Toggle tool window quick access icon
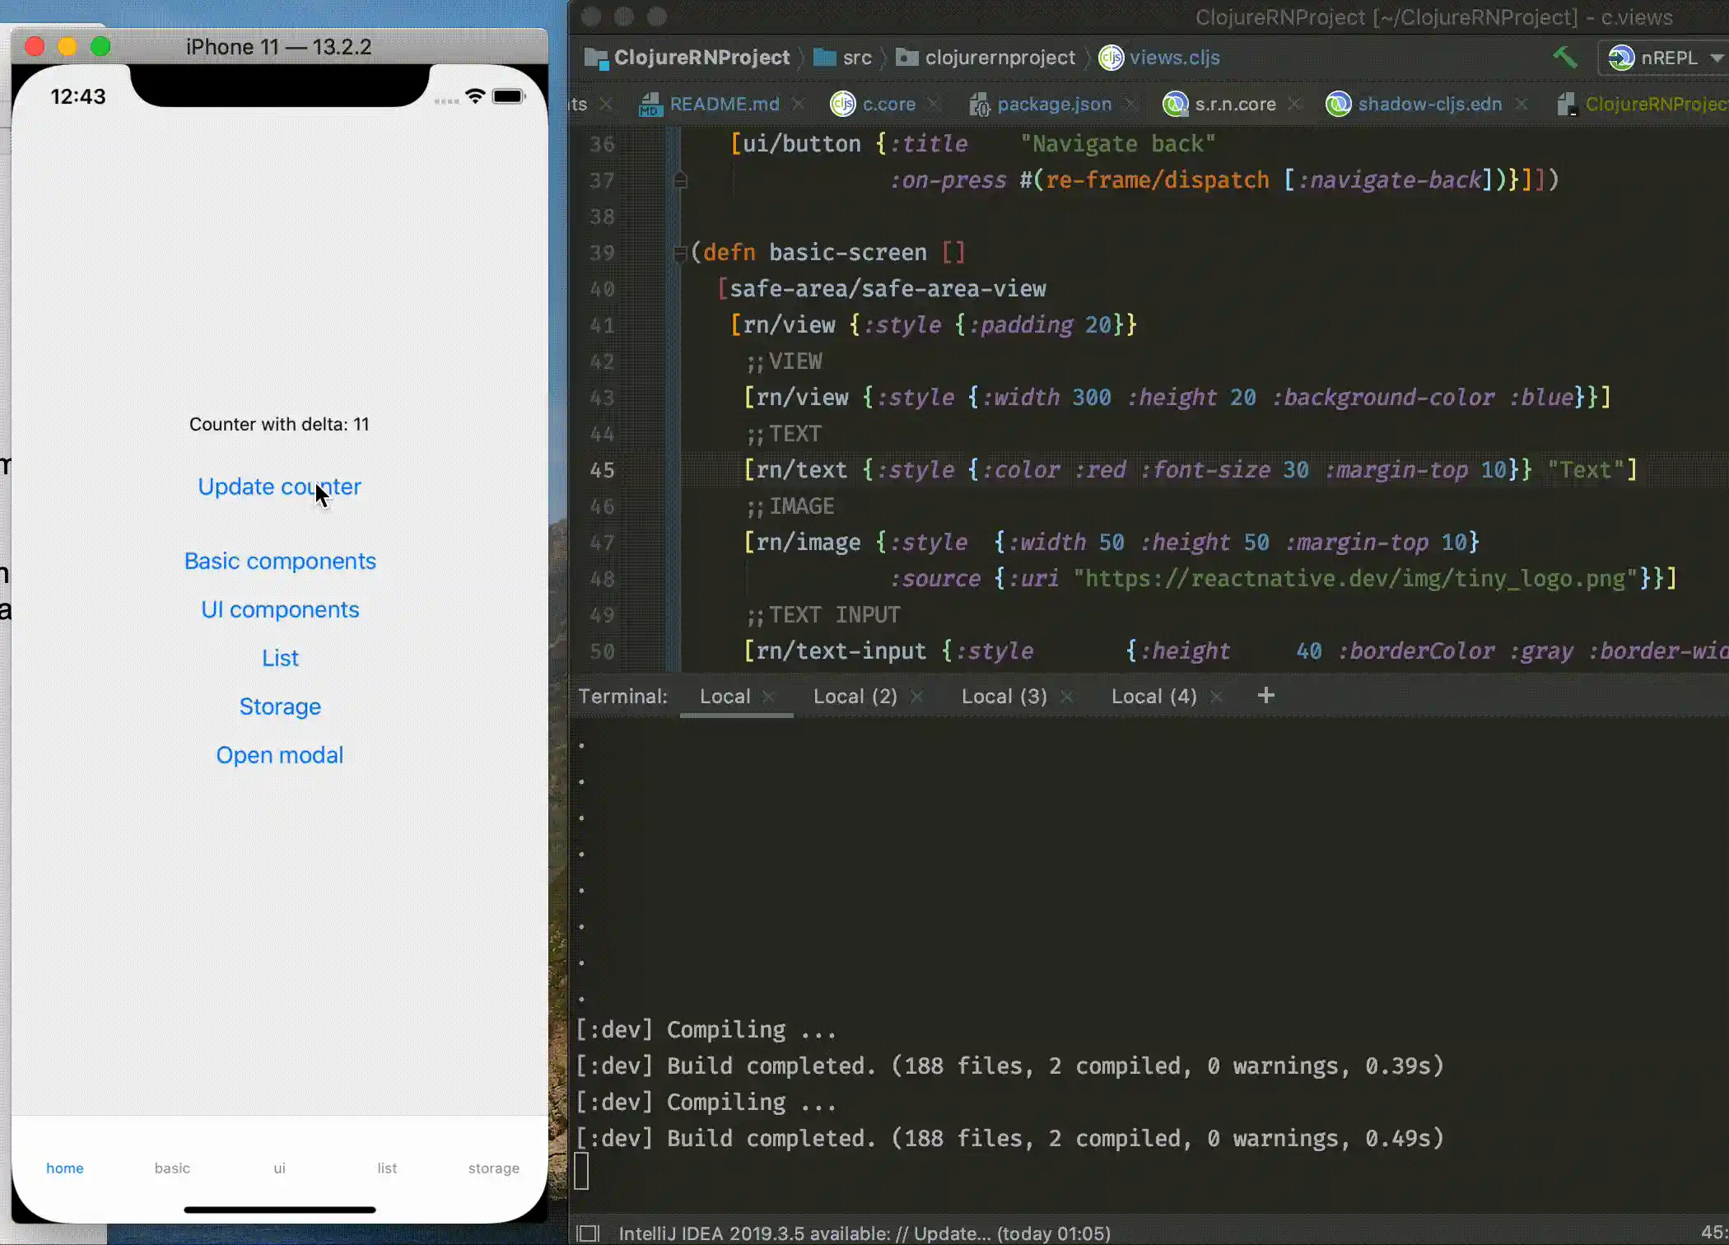 pyautogui.click(x=588, y=1233)
